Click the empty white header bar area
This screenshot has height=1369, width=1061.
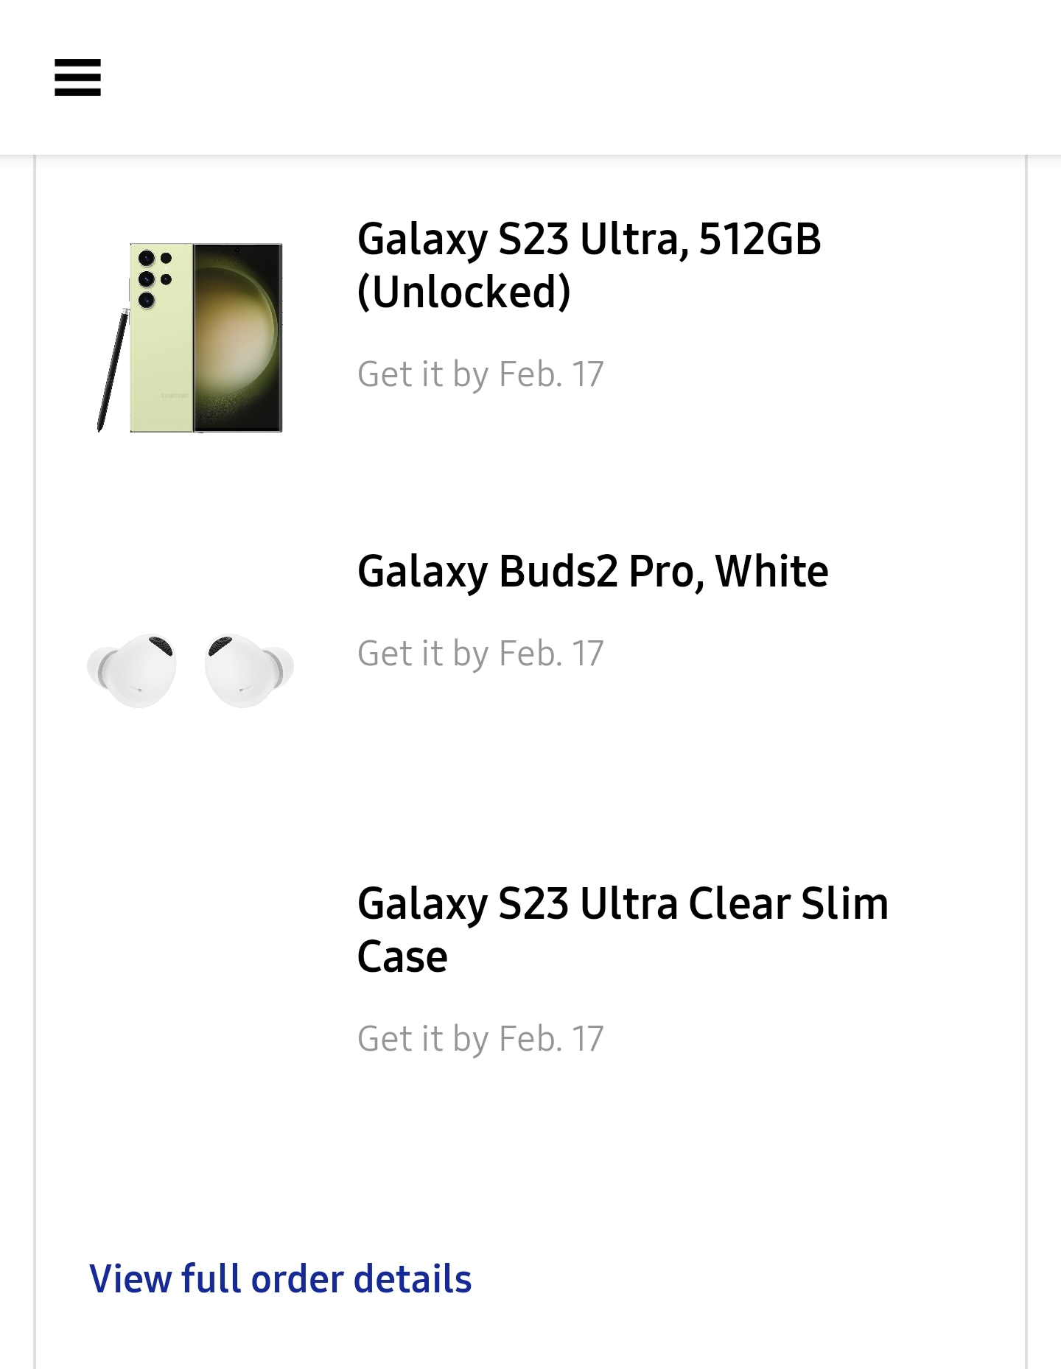[575, 77]
